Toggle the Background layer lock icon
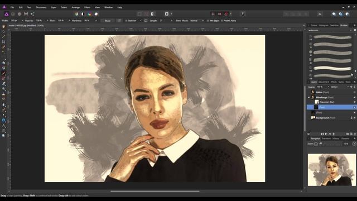Image resolution: width=357 pixels, height=201 pixels. click(351, 118)
